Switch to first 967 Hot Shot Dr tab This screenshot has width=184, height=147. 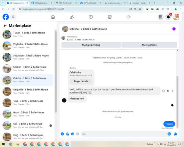coord(66,3)
